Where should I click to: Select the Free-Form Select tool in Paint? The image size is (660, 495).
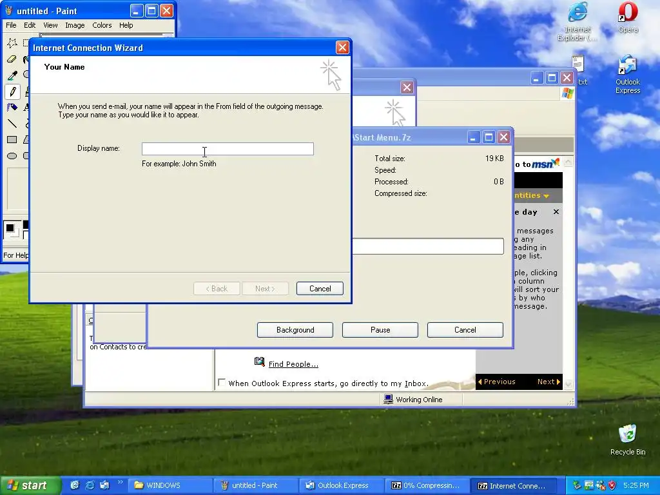(12, 43)
